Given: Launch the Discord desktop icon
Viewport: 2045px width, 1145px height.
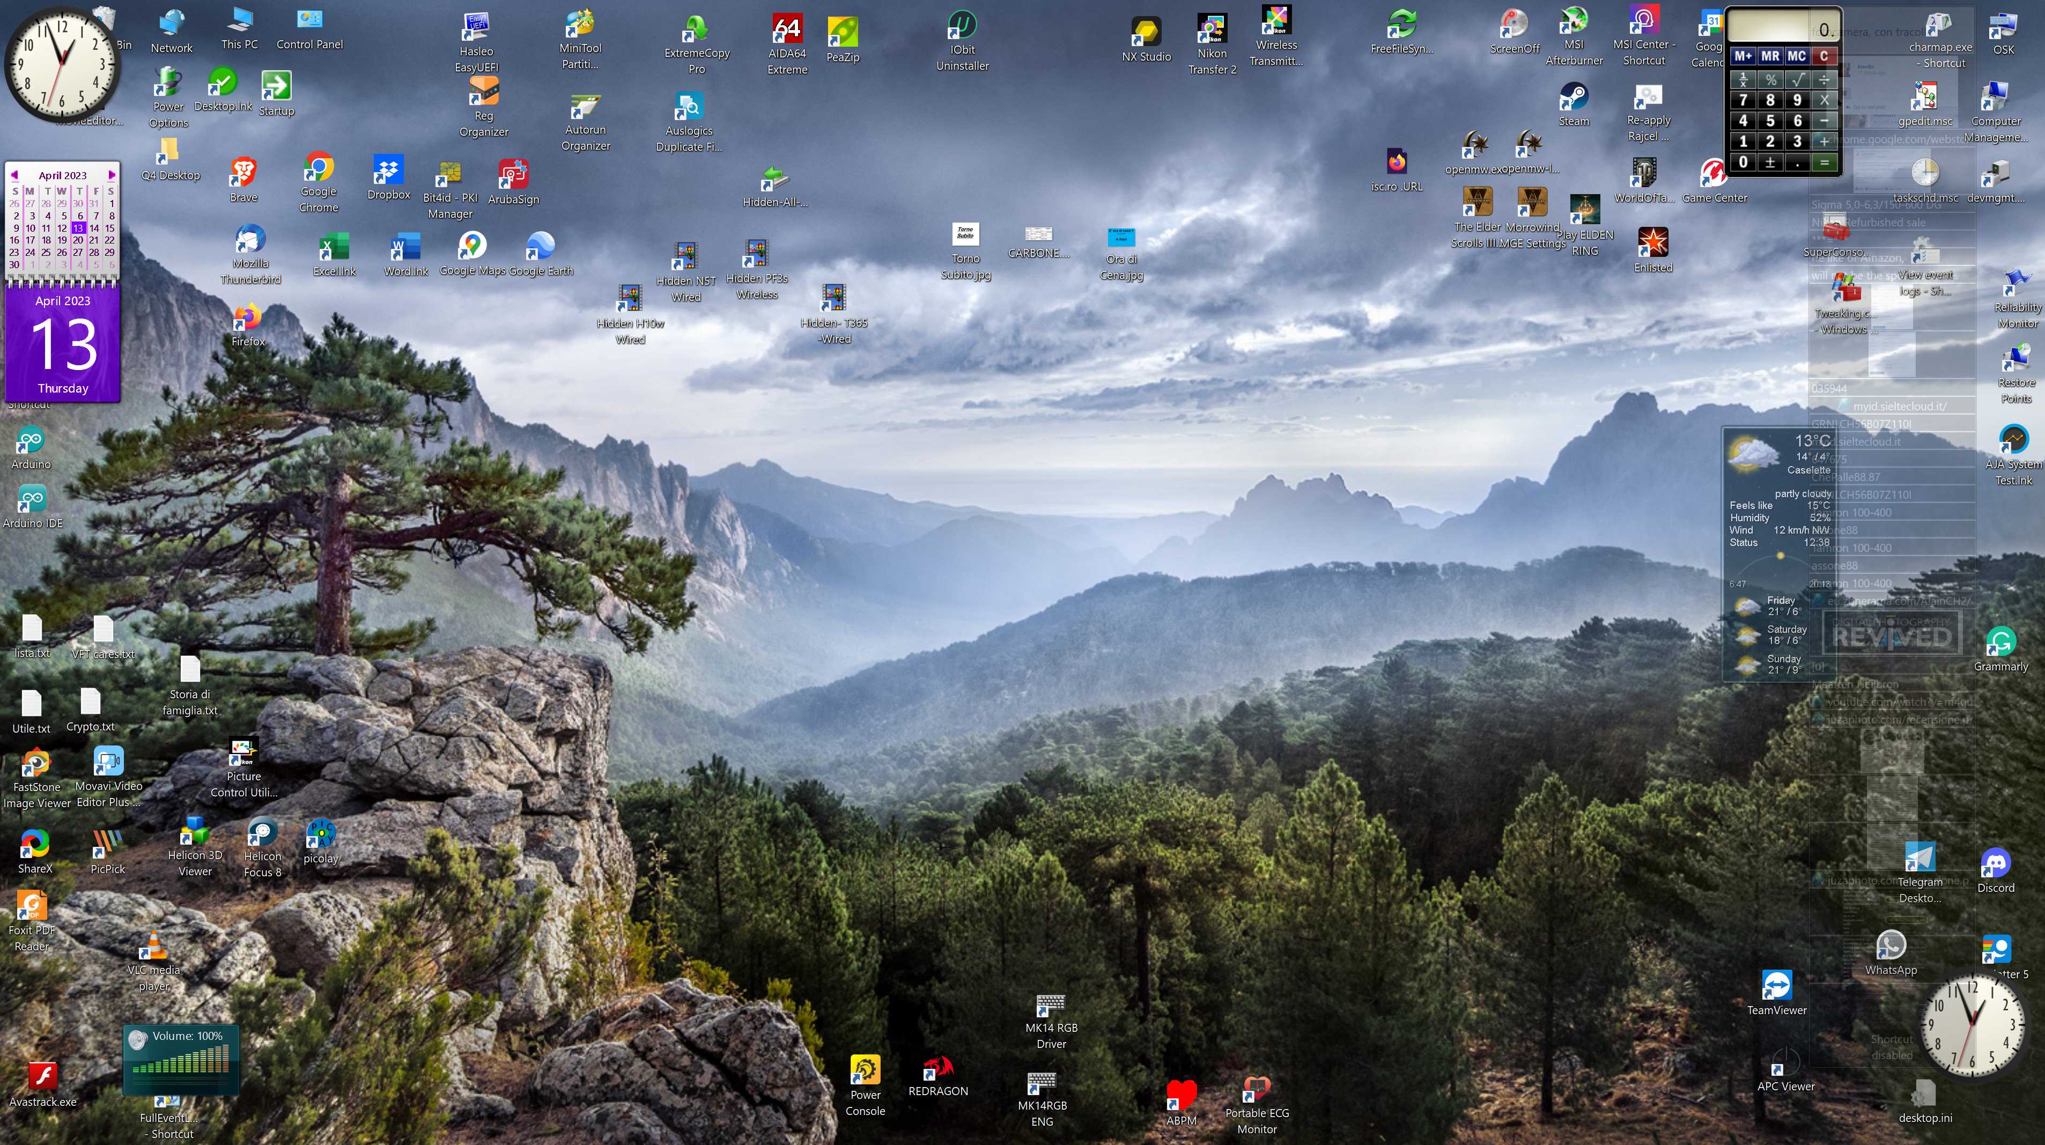Looking at the screenshot, I should [x=1995, y=863].
